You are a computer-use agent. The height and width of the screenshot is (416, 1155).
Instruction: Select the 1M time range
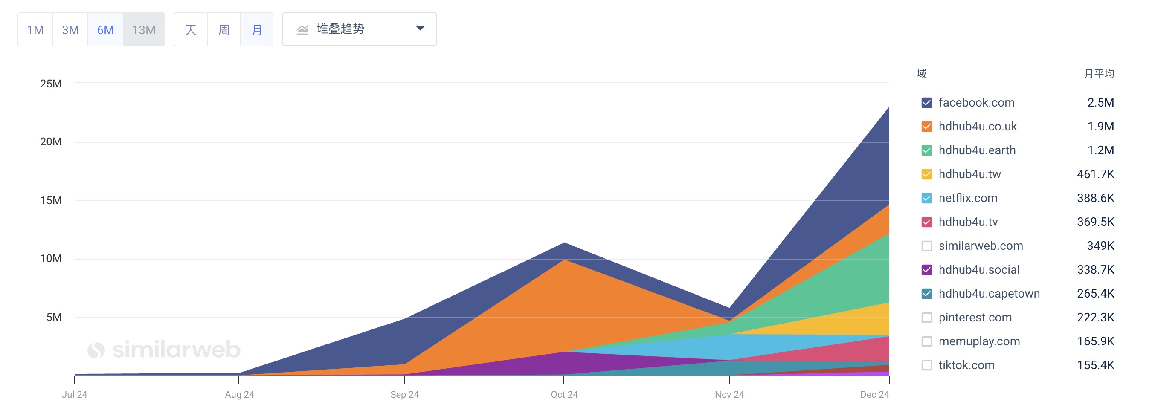[x=35, y=29]
